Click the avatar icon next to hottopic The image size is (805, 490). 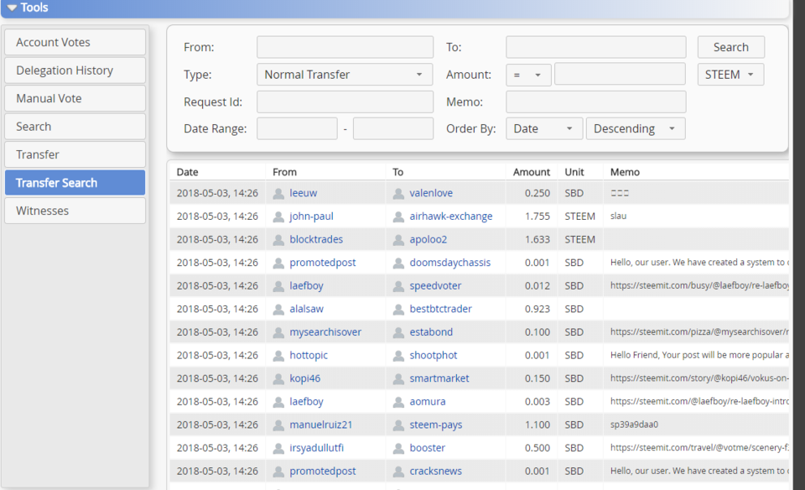click(279, 355)
